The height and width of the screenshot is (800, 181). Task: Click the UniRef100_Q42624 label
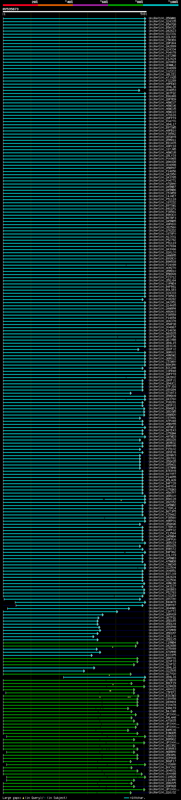pos(162,577)
